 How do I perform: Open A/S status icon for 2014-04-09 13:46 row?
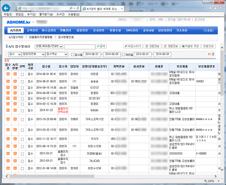point(15,93)
